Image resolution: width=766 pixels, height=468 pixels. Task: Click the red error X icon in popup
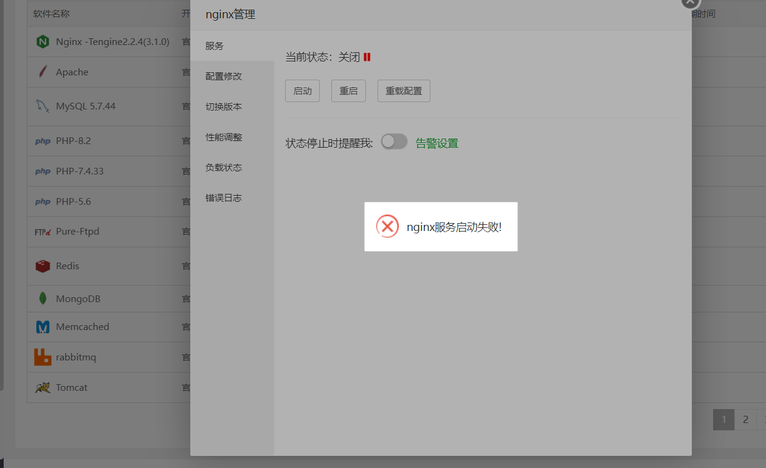387,226
